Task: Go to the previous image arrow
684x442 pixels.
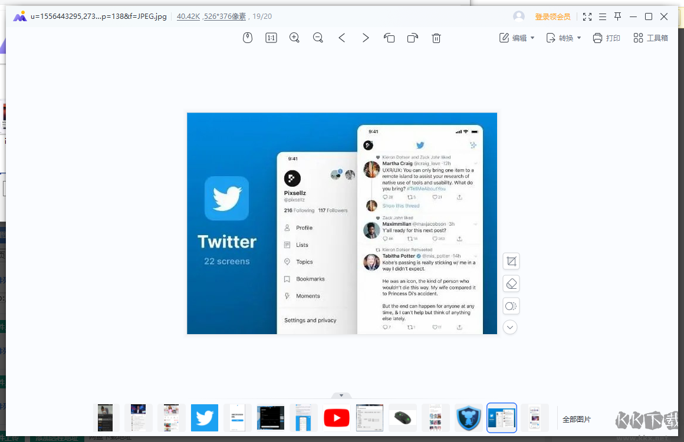Action: 342,38
